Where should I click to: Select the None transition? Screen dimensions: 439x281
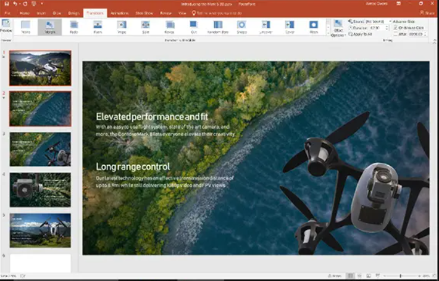[x=25, y=27]
